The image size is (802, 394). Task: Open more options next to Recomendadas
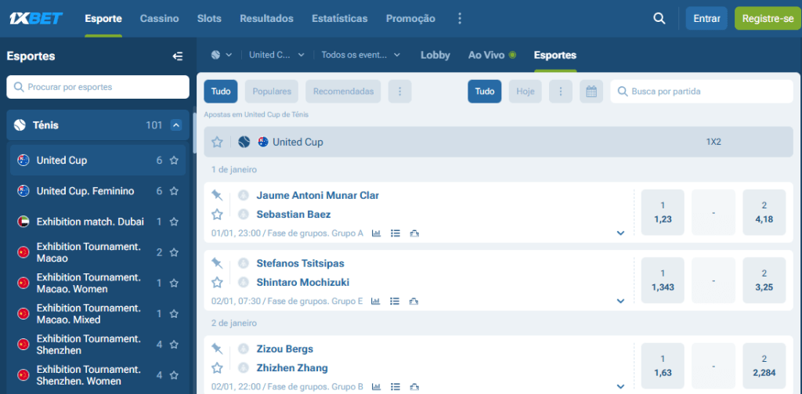[399, 92]
